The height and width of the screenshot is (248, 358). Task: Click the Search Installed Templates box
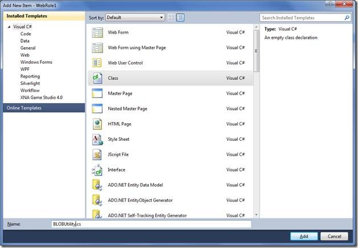pyautogui.click(x=301, y=18)
